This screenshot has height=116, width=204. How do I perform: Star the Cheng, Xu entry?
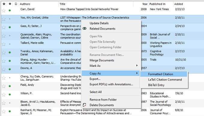click(x=4, y=78)
